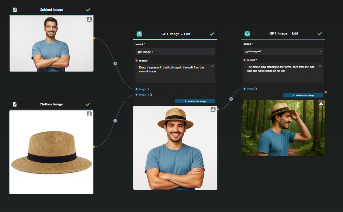Image resolution: width=343 pixels, height=212 pixels.
Task: Download the Clothes Image hat picture
Action: pos(89,114)
